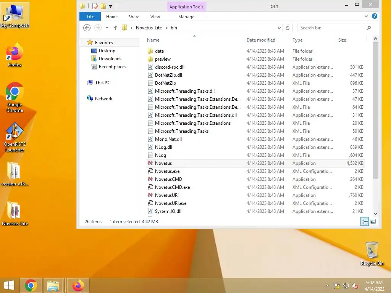This screenshot has width=391, height=293.
Task: Click the NovetusCMD.exe config file icon
Action: tap(150, 187)
